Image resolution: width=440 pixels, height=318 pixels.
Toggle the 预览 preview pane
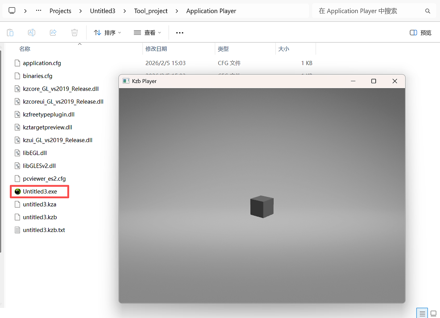pyautogui.click(x=420, y=33)
